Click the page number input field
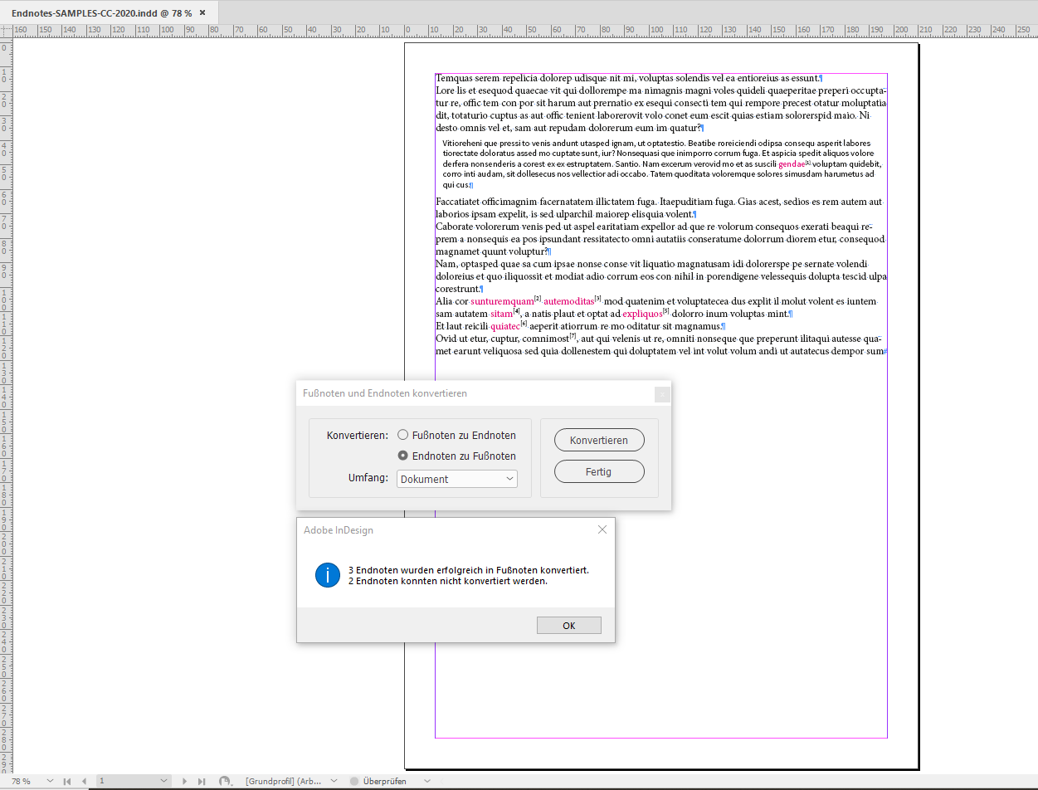The width and height of the screenshot is (1038, 790). [116, 781]
